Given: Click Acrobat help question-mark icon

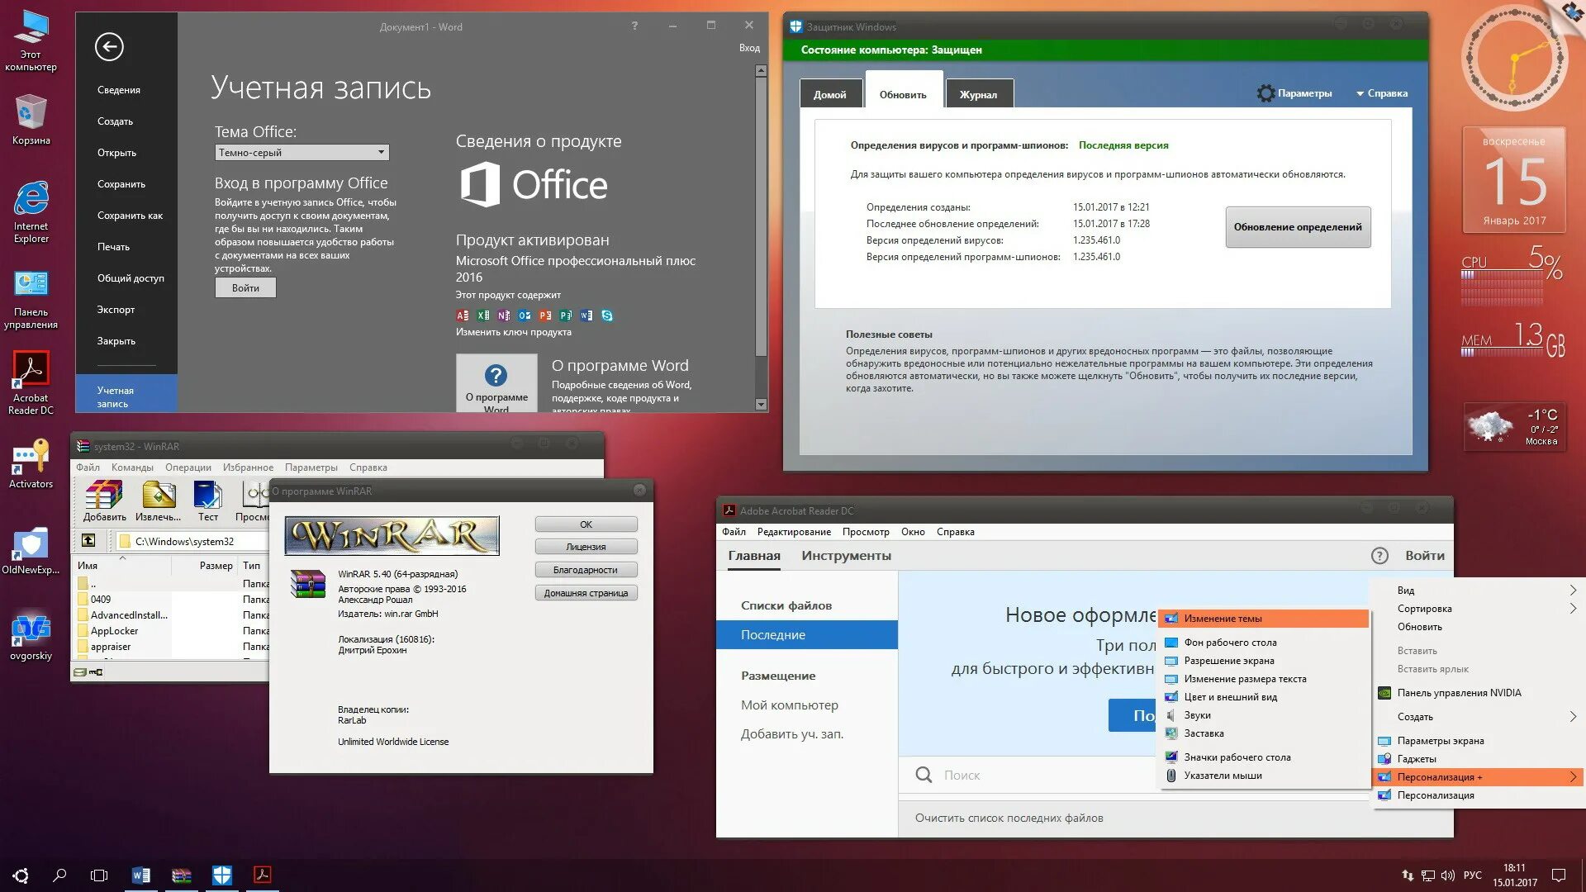Looking at the screenshot, I should tap(1379, 556).
